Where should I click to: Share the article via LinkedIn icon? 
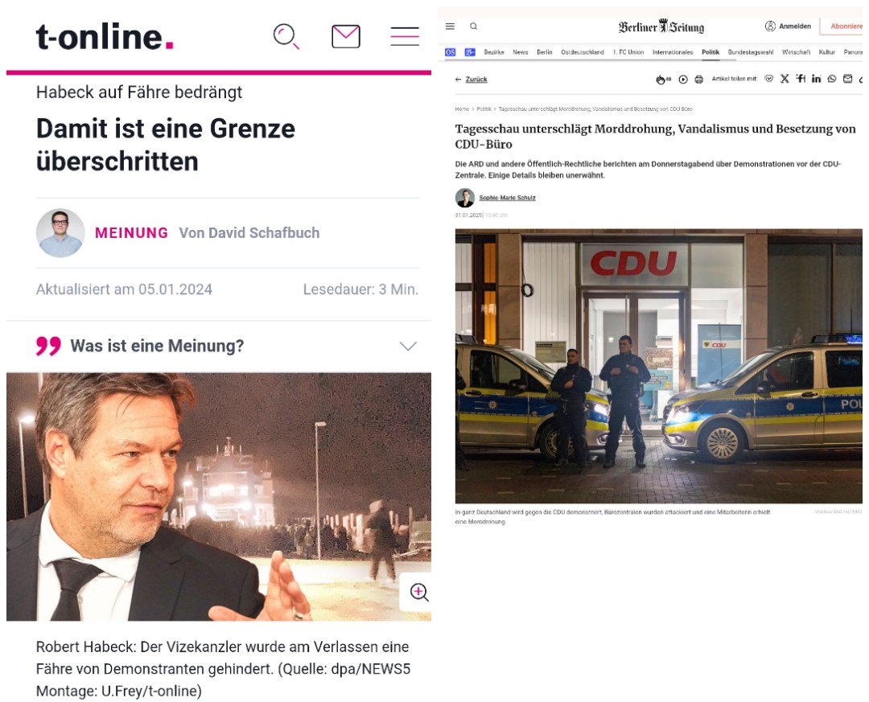[817, 79]
